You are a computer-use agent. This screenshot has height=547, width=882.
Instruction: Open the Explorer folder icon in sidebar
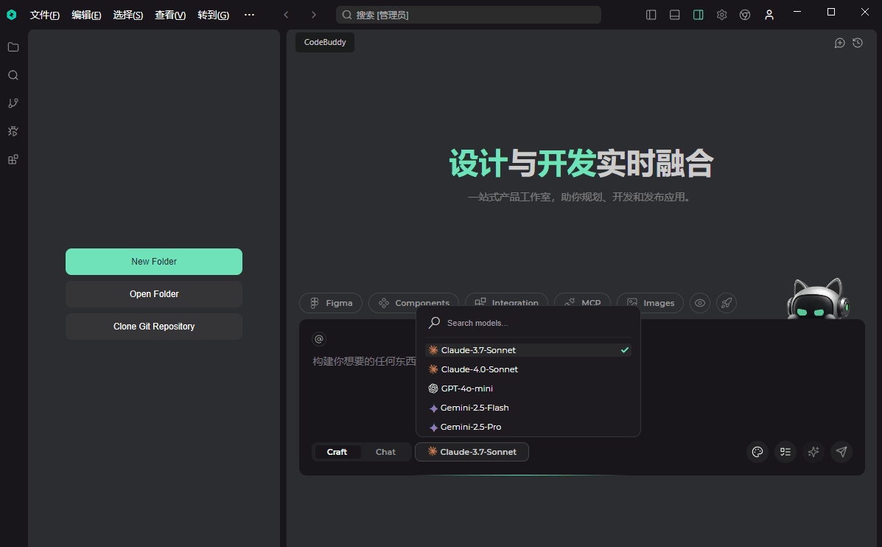(13, 47)
